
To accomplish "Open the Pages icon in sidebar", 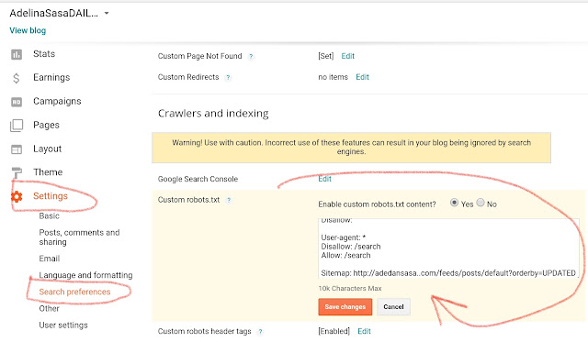I will [17, 126].
